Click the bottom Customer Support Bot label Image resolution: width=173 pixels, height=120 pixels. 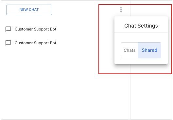(x=35, y=43)
